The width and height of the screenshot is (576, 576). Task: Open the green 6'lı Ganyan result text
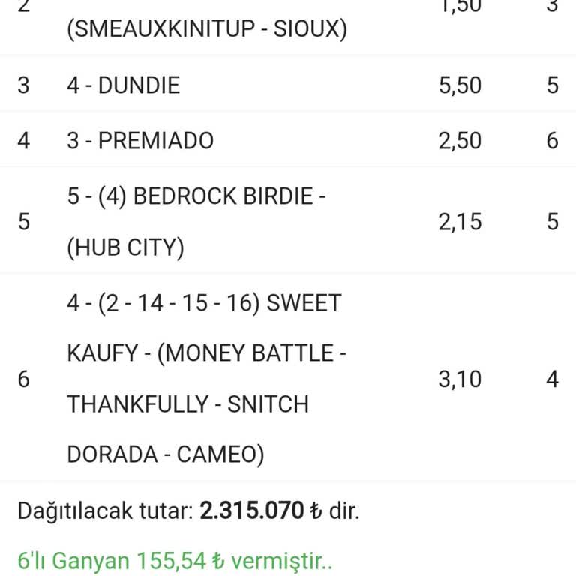(175, 560)
